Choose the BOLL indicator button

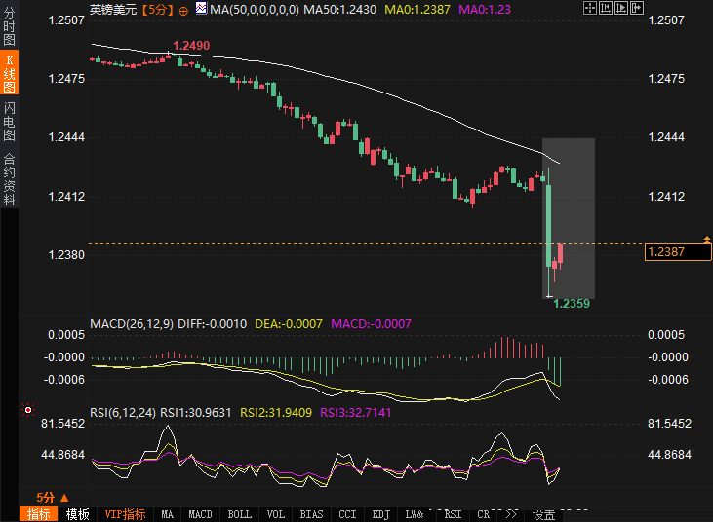(240, 514)
